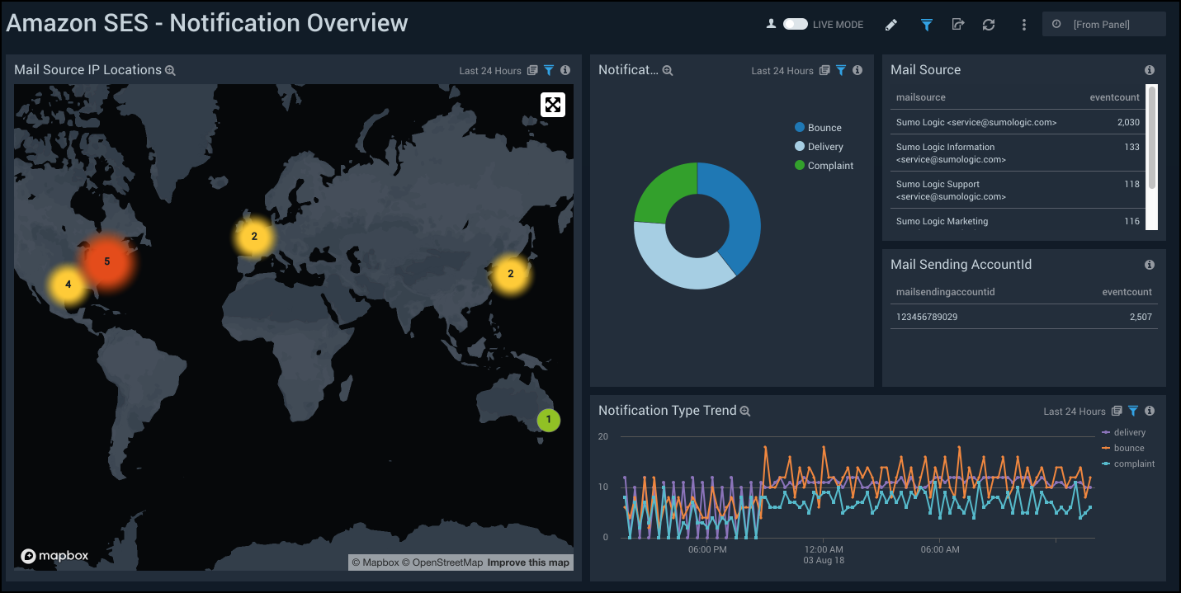
Task: Open the three-dot kebab menu in the top bar
Action: pyautogui.click(x=1023, y=24)
